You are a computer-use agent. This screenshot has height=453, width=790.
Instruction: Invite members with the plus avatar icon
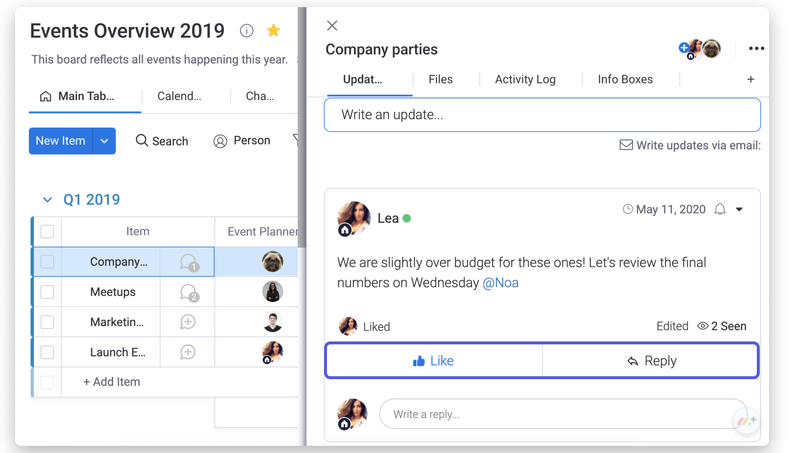click(x=683, y=47)
